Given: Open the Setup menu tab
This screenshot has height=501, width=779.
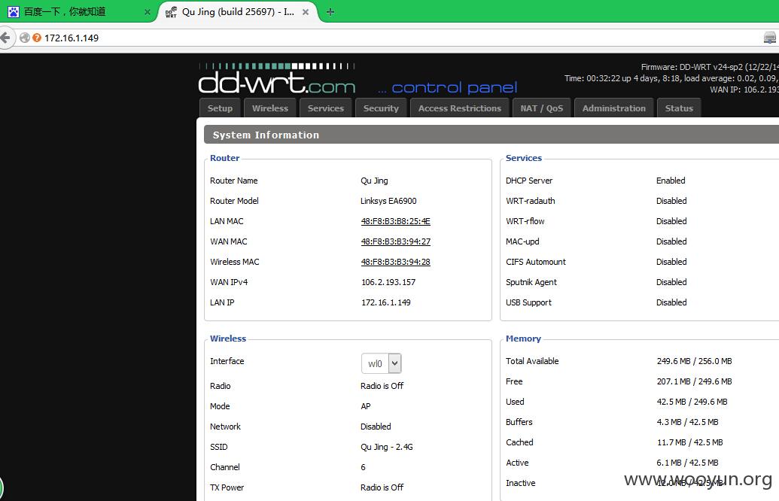Looking at the screenshot, I should pos(220,108).
